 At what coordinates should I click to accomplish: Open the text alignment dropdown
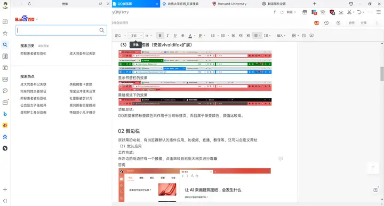(257, 36)
